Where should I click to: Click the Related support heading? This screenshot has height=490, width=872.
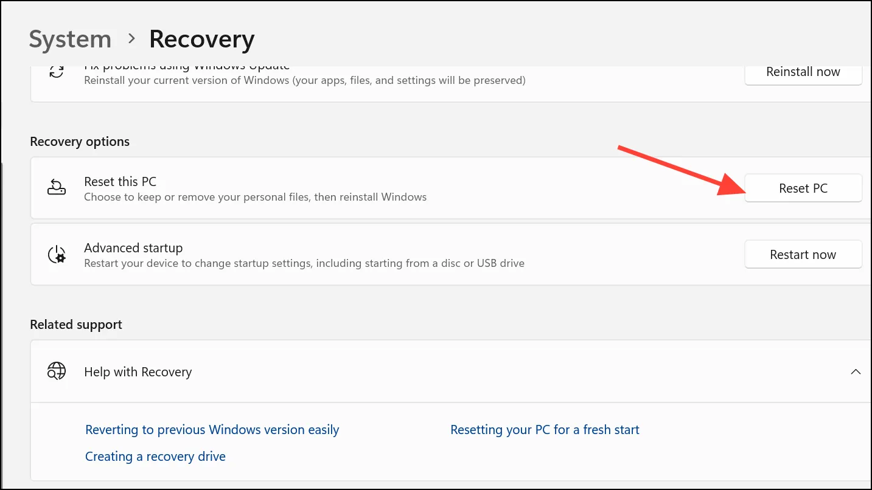click(76, 325)
